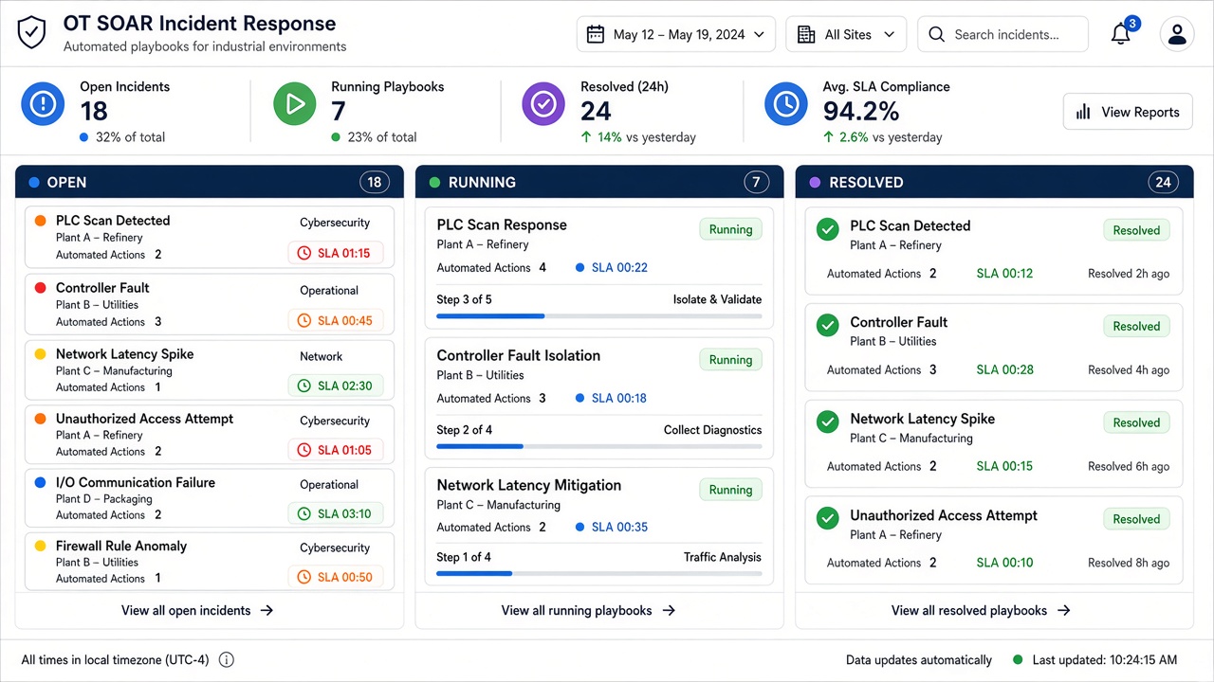Image resolution: width=1214 pixels, height=682 pixels.
Task: Click the timezone info icon in footer
Action: pos(227,660)
